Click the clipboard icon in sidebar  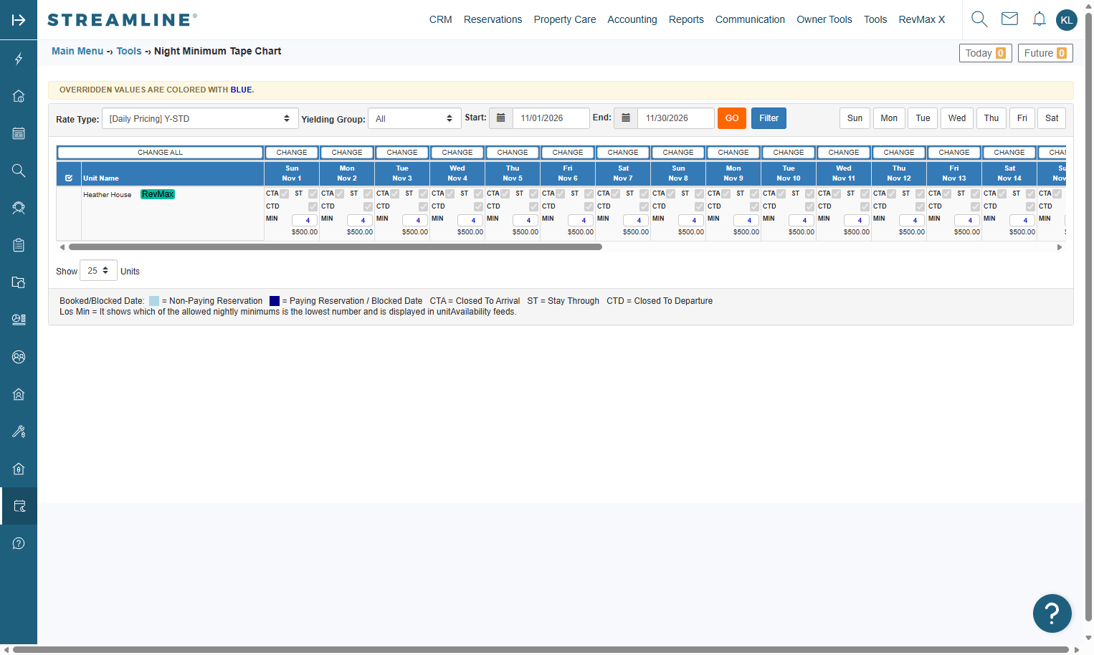pyautogui.click(x=19, y=245)
